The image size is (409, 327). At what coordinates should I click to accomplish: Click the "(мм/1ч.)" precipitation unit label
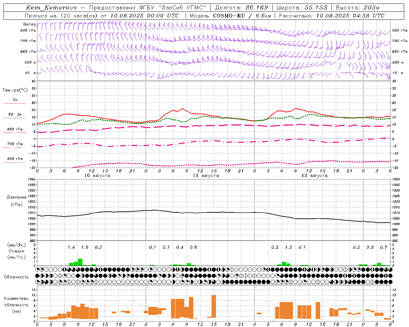[x=16, y=257]
